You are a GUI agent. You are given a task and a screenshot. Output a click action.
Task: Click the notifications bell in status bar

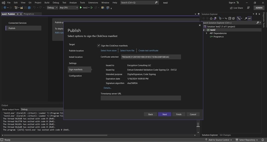(262, 140)
